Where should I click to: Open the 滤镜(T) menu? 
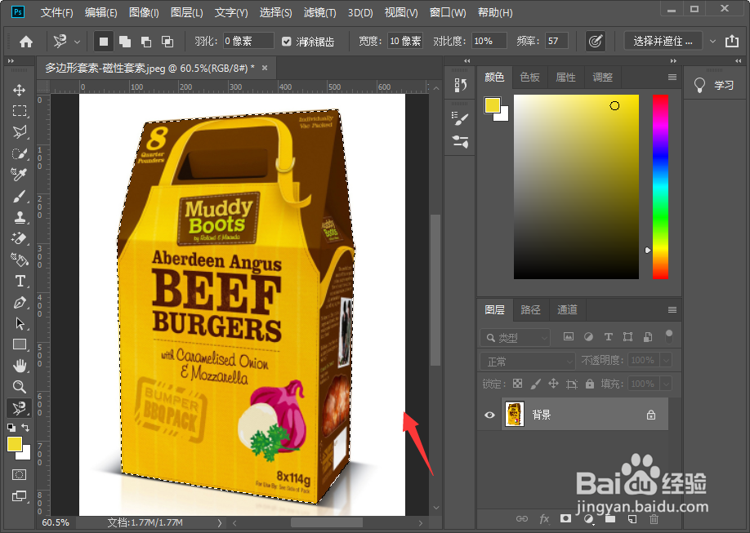coord(320,12)
